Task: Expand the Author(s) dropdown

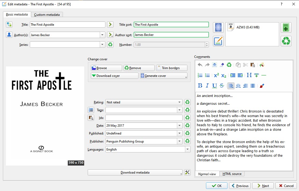Action: pyautogui.click(x=102, y=35)
